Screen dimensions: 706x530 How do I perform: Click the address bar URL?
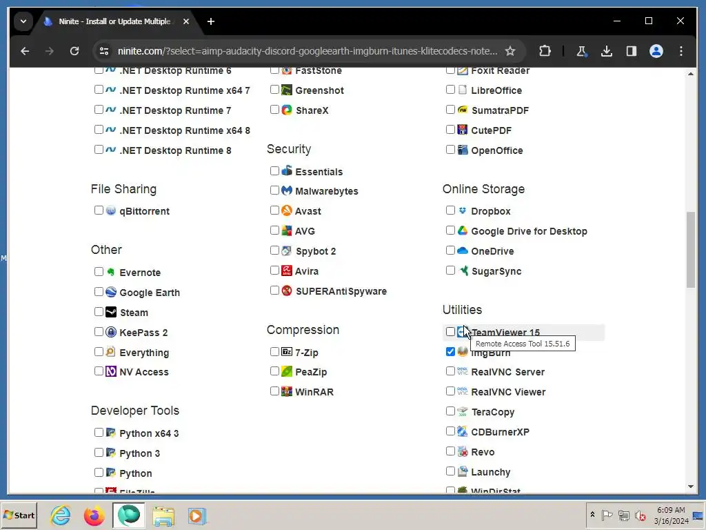pos(307,51)
